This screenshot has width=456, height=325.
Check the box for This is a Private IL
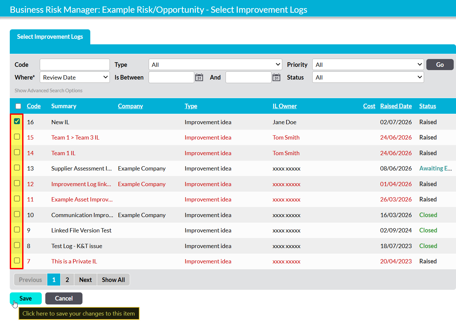click(x=17, y=261)
